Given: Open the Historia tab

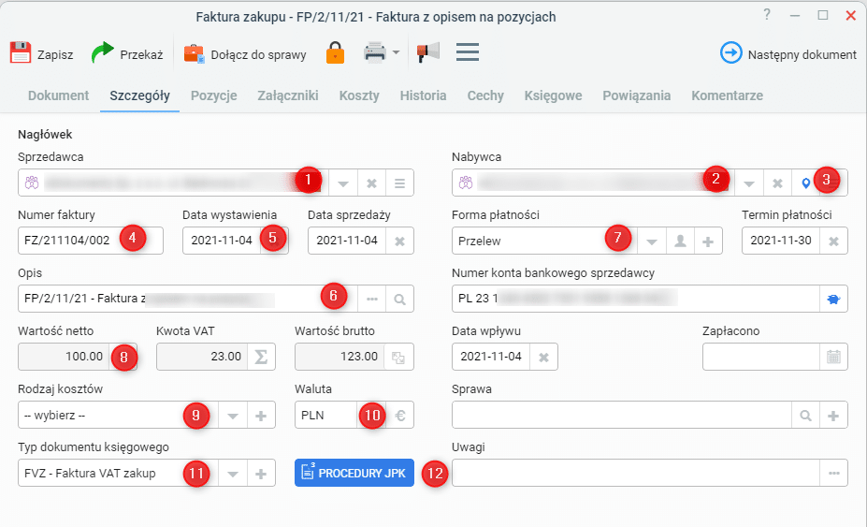Looking at the screenshot, I should click(x=423, y=95).
